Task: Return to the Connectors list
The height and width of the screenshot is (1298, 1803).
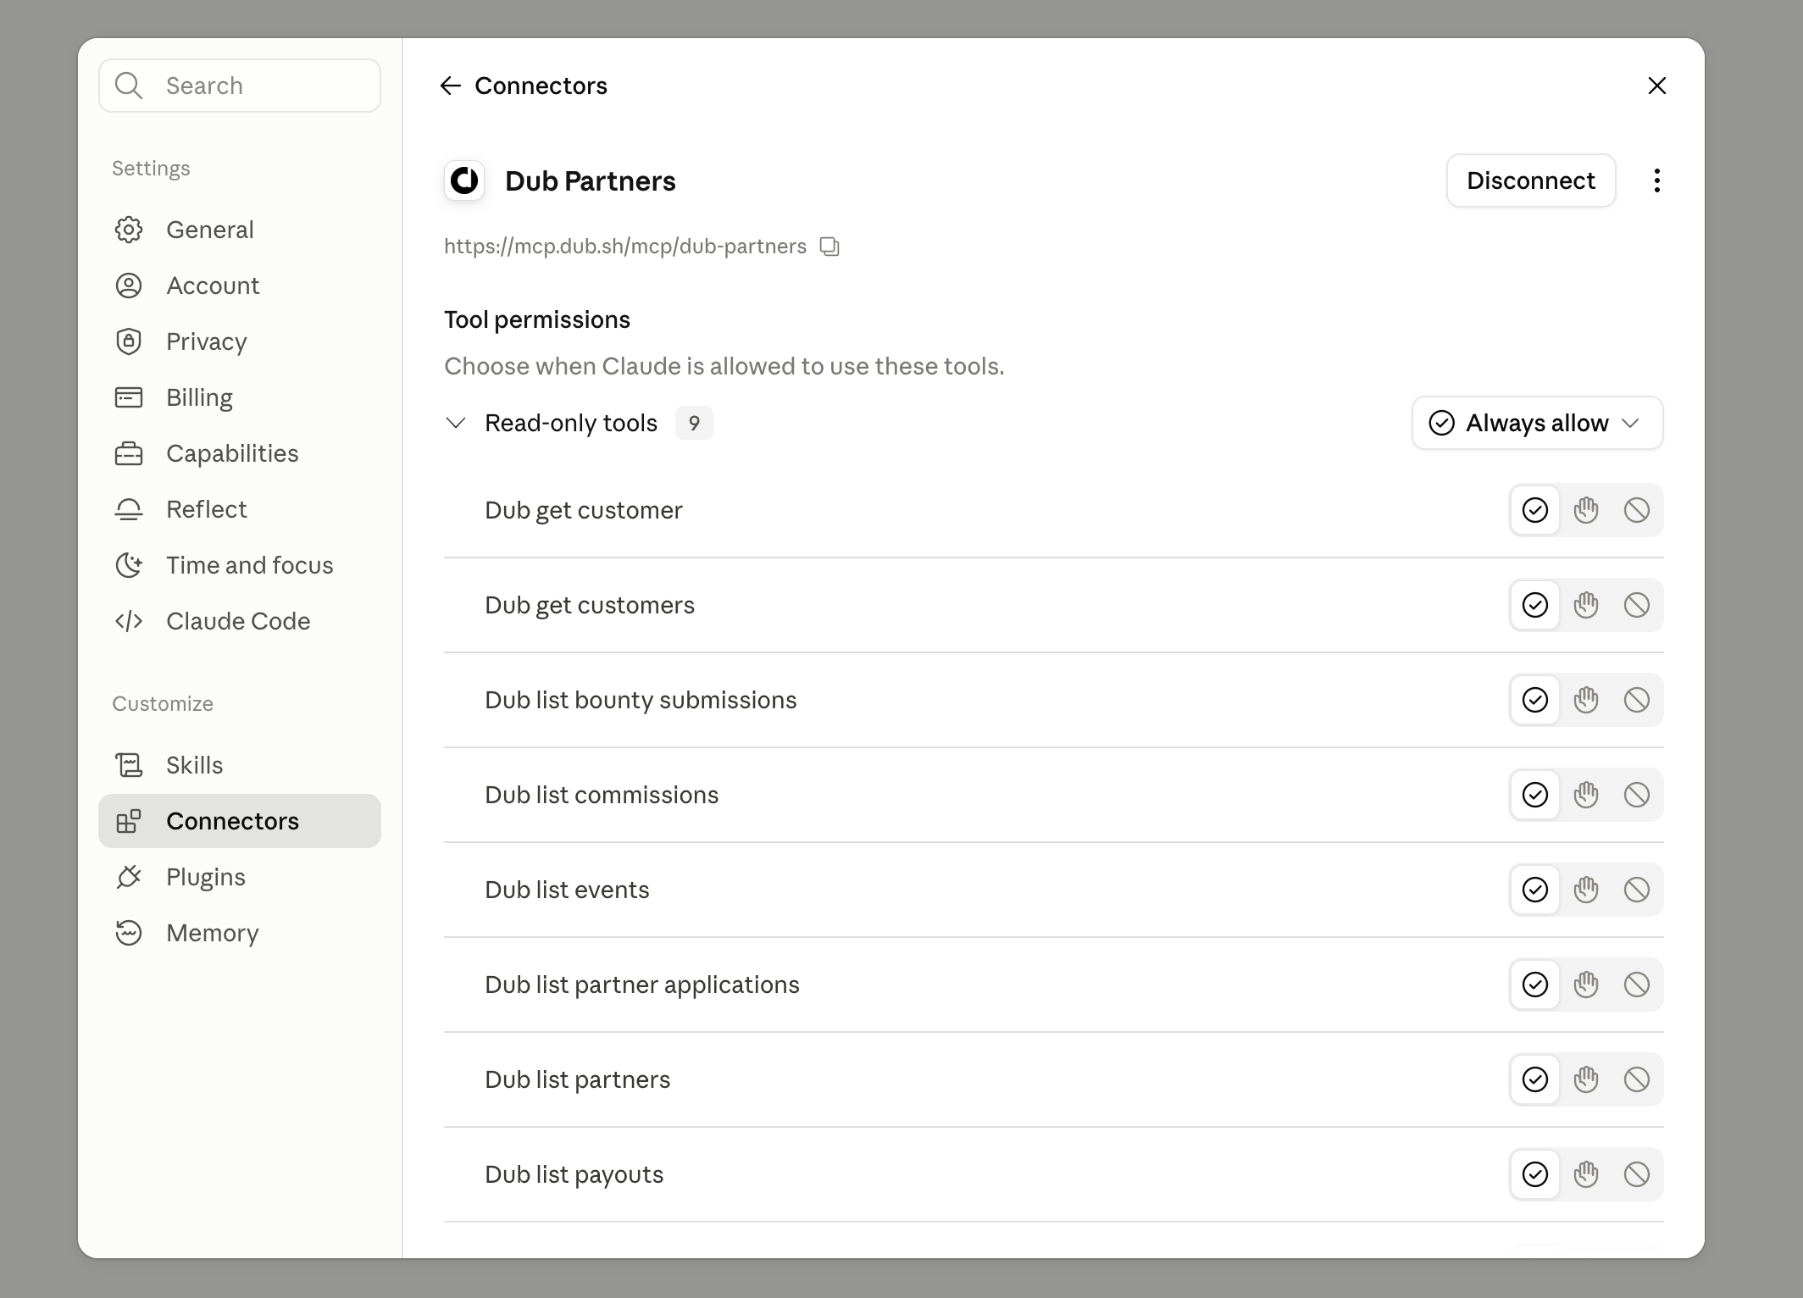Action: 524,86
